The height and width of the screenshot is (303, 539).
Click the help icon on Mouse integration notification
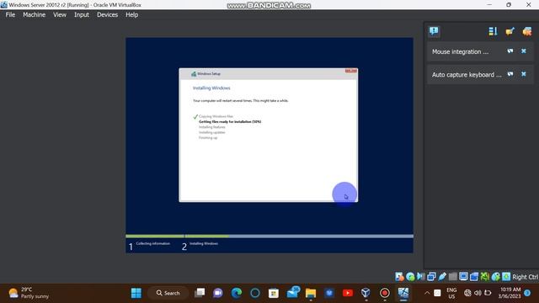click(510, 50)
